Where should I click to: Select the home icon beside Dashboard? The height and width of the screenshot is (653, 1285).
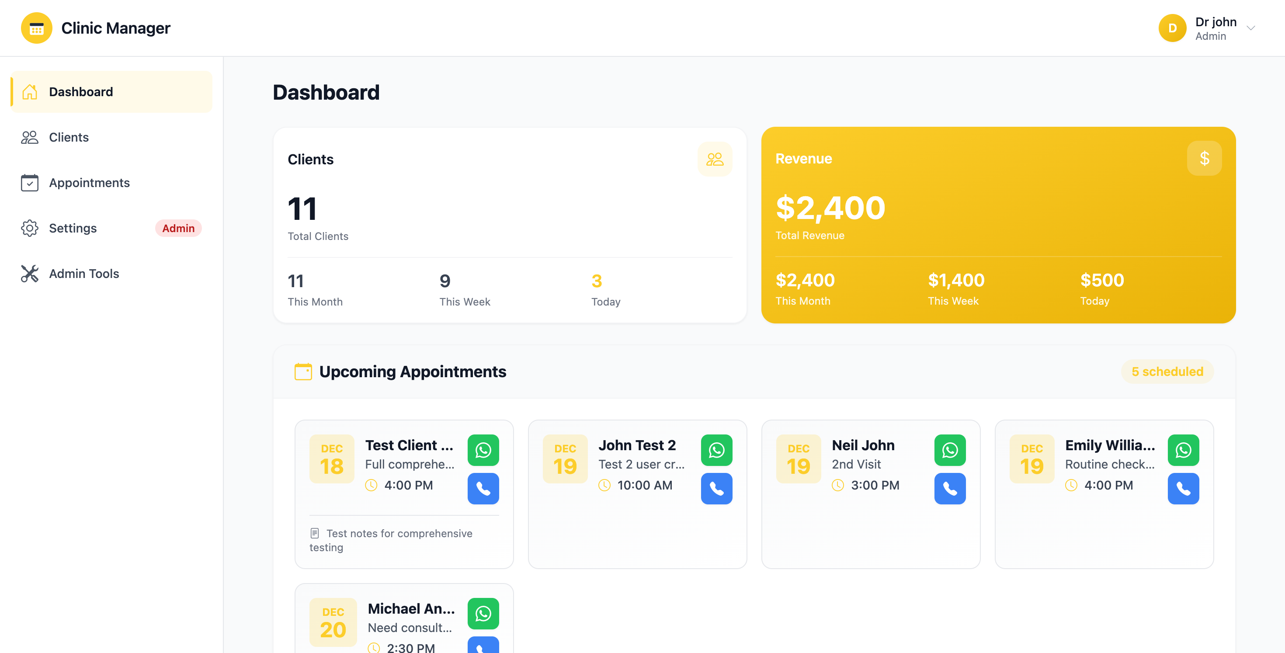tap(30, 92)
